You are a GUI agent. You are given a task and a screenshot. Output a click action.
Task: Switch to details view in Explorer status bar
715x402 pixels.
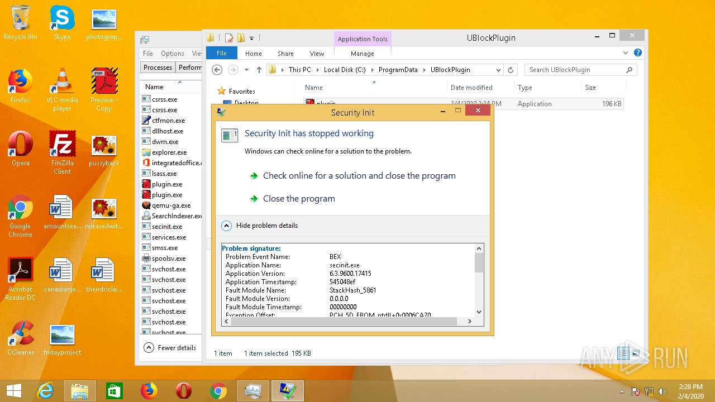pyautogui.click(x=623, y=353)
